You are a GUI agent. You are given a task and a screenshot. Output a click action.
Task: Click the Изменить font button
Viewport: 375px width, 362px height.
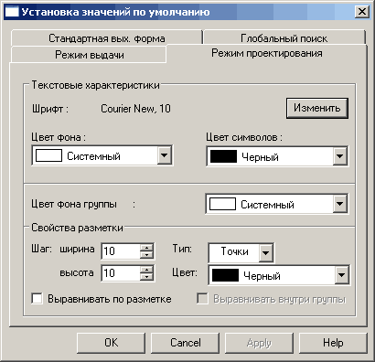click(x=317, y=108)
